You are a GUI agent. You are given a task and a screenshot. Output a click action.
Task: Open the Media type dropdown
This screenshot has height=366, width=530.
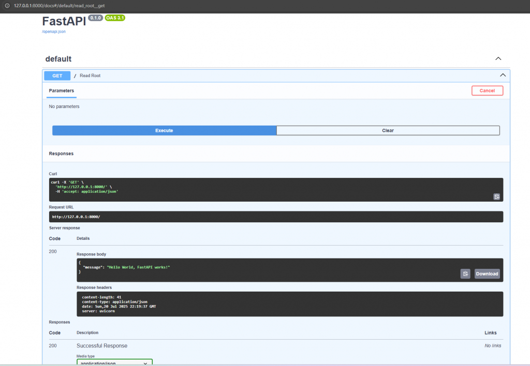tap(114, 362)
